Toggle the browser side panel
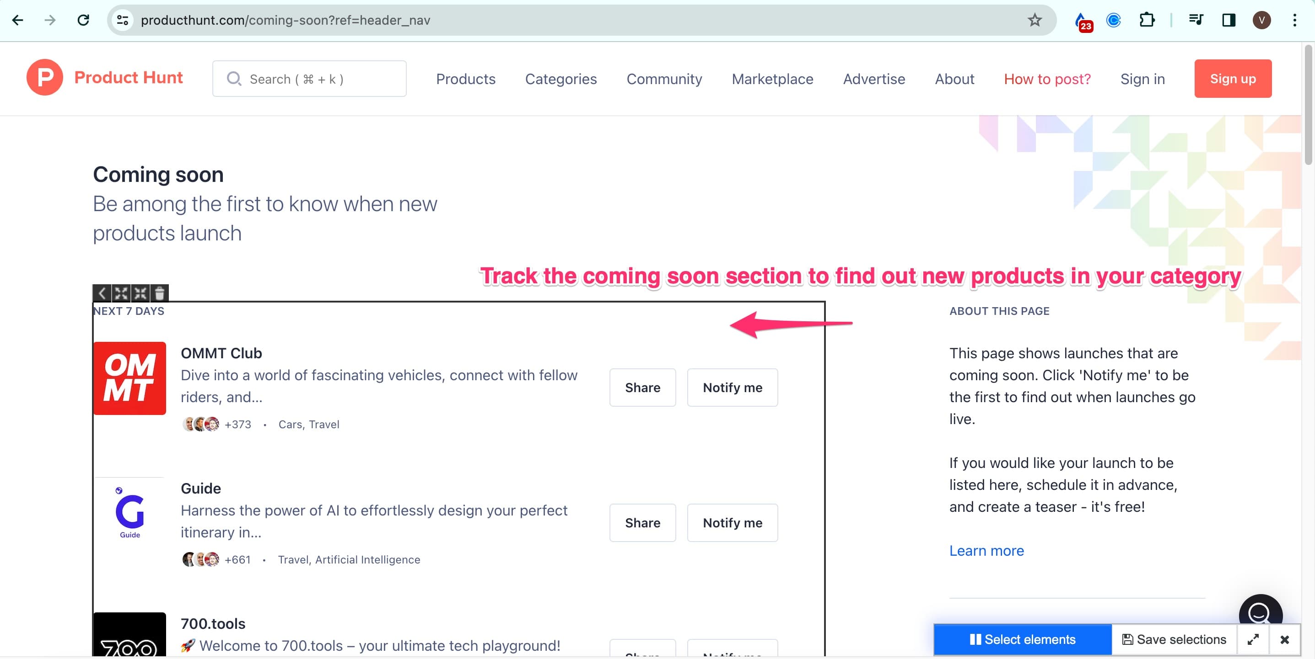This screenshot has width=1315, height=659. 1229,21
